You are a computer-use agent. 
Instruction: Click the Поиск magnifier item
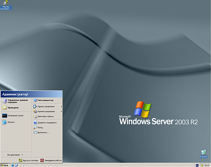42,127
